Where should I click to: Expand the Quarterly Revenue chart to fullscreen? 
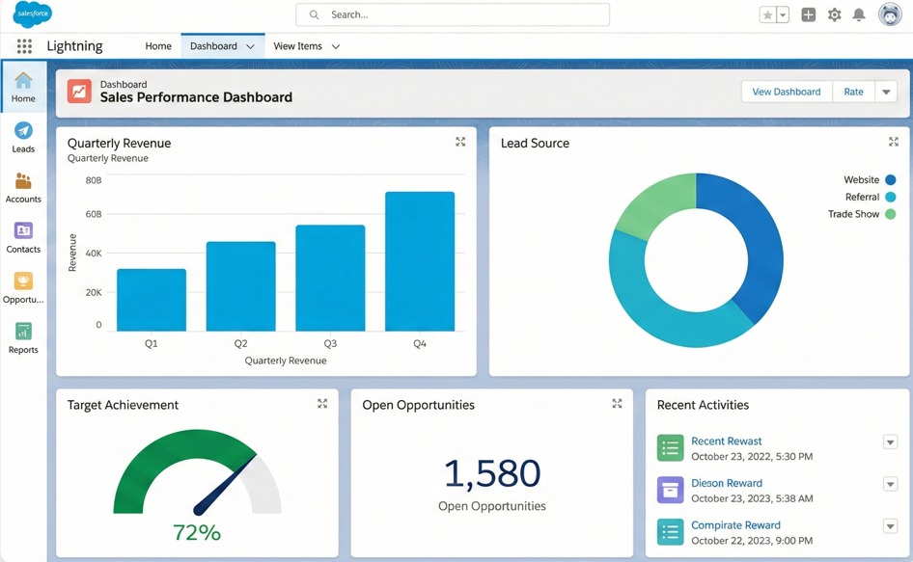[460, 142]
